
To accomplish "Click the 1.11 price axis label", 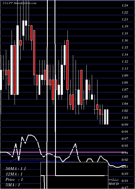I will point(125,69).
